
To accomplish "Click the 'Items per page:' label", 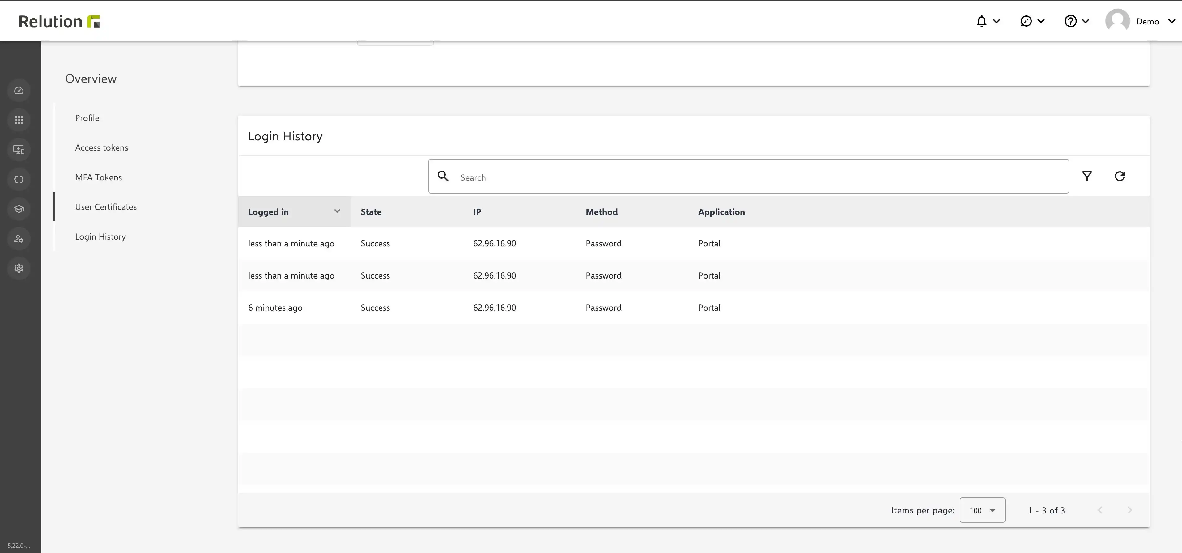I will pyautogui.click(x=923, y=510).
